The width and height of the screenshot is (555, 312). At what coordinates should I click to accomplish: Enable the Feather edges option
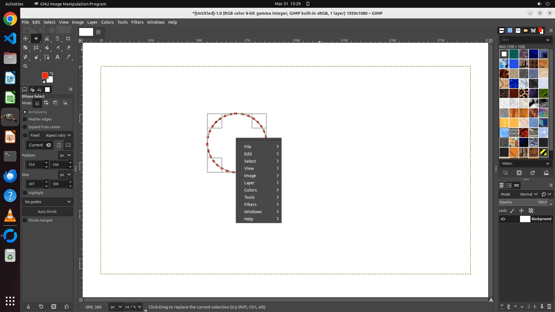pyautogui.click(x=25, y=119)
